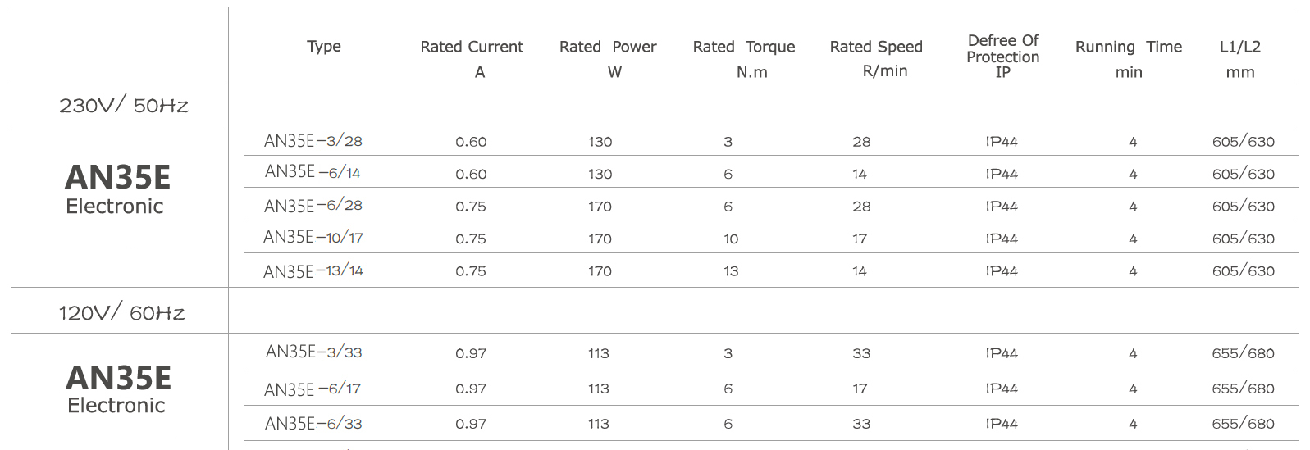
Task: Click the AN35E-6/14 model entry
Action: point(313,172)
